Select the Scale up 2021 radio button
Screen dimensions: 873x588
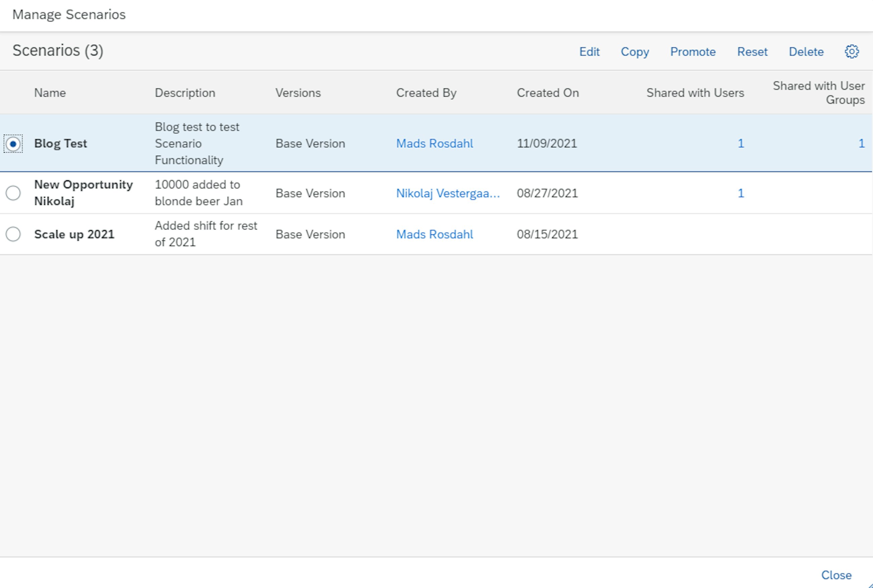tap(13, 234)
